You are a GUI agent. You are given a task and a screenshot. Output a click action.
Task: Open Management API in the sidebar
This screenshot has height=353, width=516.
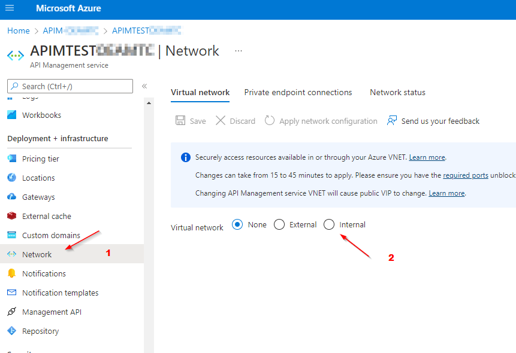pyautogui.click(x=52, y=312)
